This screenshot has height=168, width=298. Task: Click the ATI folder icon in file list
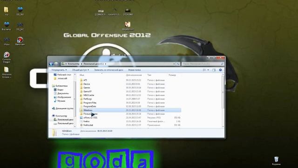[81, 80]
